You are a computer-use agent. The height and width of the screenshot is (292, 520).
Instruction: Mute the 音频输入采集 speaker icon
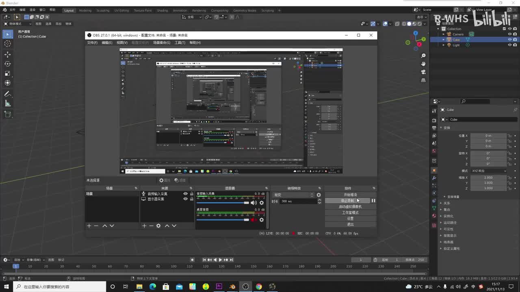[253, 203]
